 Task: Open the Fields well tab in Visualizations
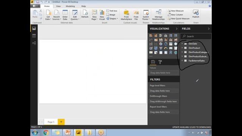pyautogui.click(x=153, y=62)
